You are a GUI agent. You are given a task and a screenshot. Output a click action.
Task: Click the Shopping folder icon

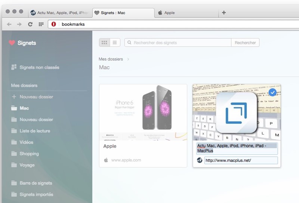click(14, 154)
